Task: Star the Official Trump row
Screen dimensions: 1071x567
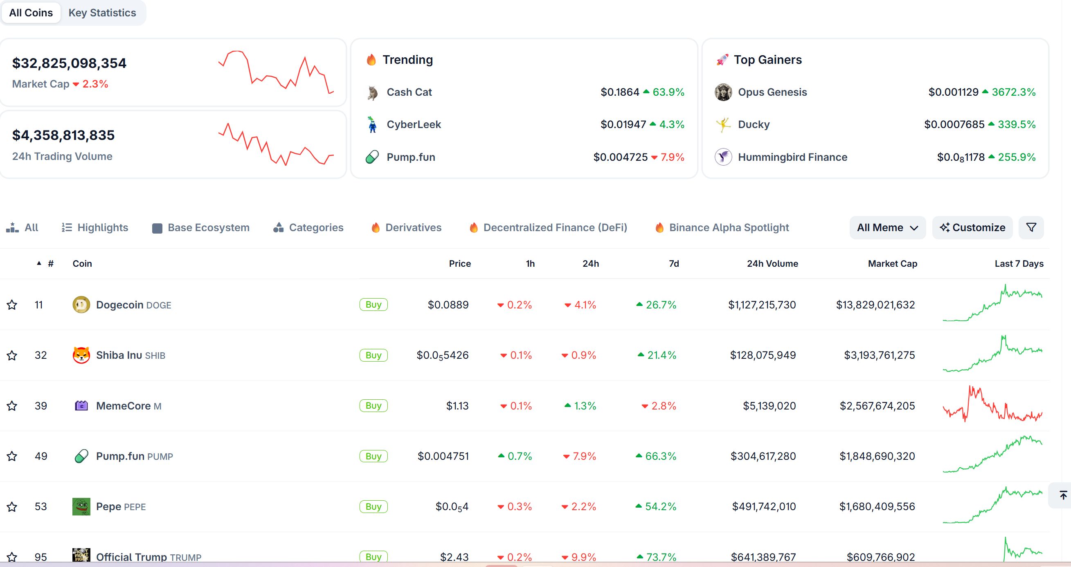Action: point(12,557)
